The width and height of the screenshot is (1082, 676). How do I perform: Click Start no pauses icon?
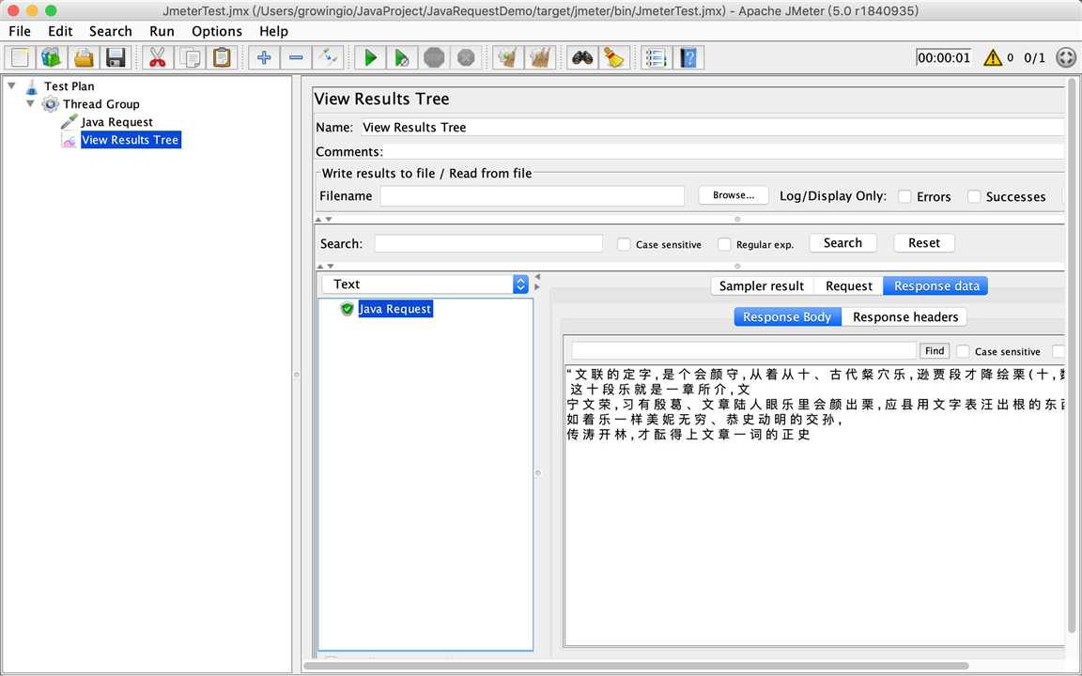(402, 57)
